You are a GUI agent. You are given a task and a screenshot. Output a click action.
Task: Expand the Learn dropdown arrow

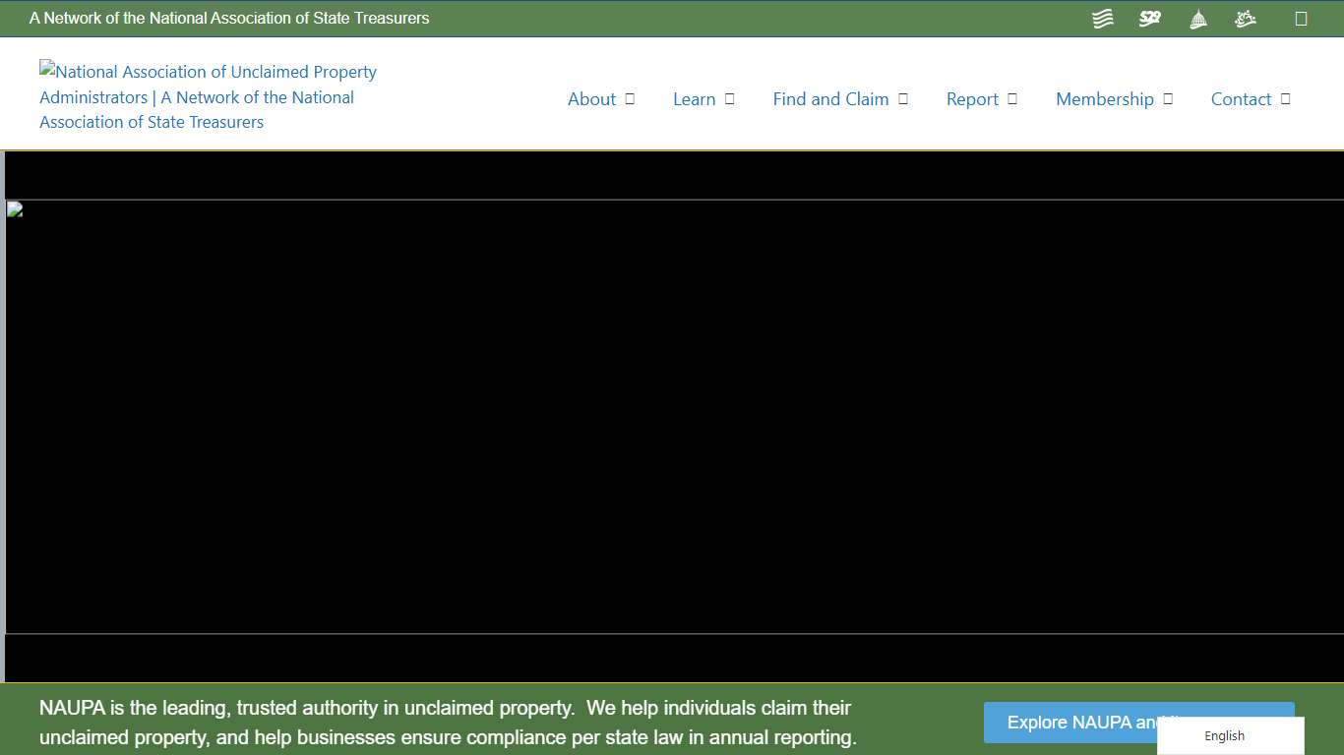(728, 98)
